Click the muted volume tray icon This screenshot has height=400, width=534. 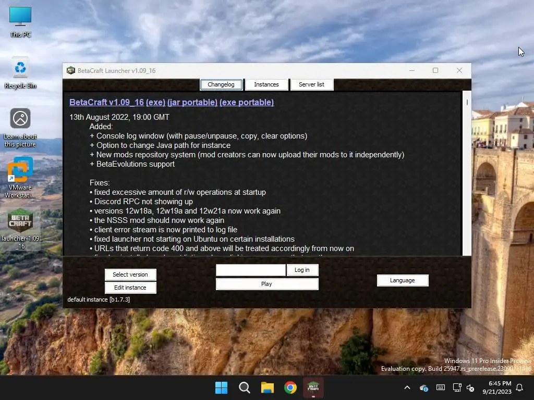click(x=471, y=387)
